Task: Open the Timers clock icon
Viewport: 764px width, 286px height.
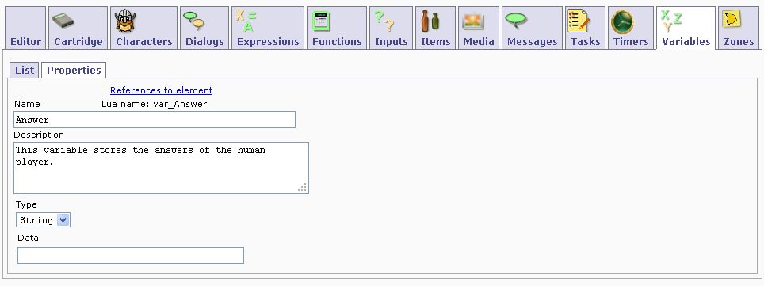Action: 622,21
